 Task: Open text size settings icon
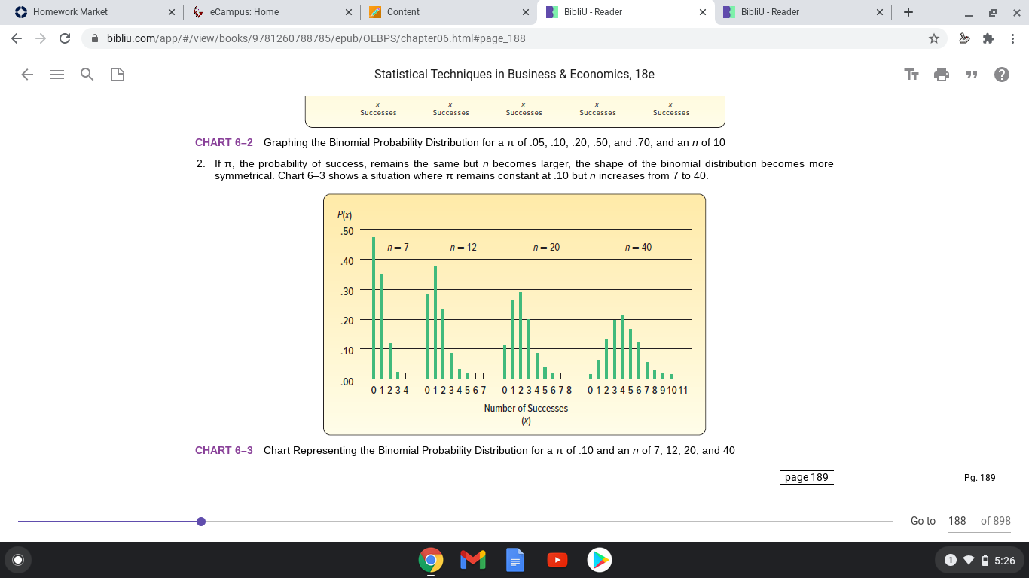911,75
